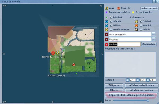The image size is (159, 104).
Task: Click the blue Infohub info icon
Action: point(107,21)
